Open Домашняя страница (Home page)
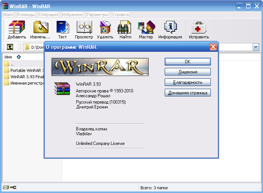 click(187, 93)
